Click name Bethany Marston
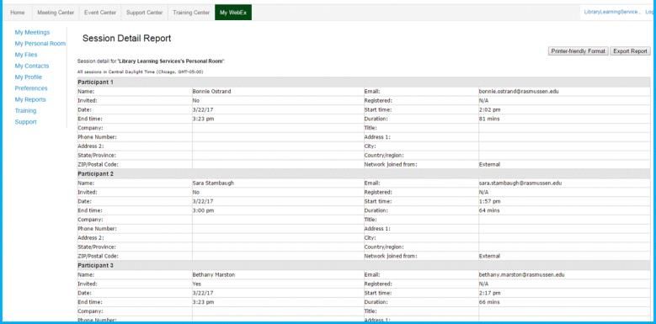The image size is (656, 324). (213, 275)
